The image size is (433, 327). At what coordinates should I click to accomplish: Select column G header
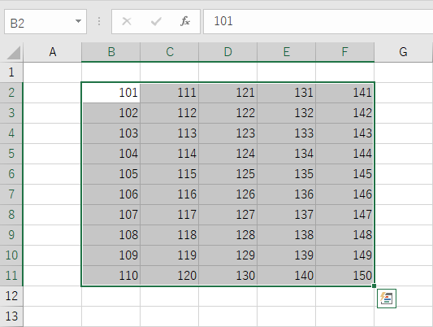tap(404, 52)
